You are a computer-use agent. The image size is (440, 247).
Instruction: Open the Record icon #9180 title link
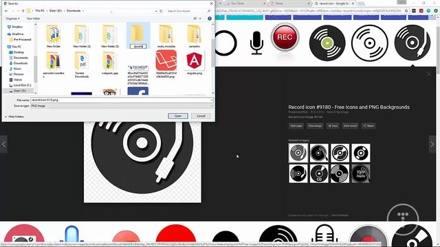349,107
